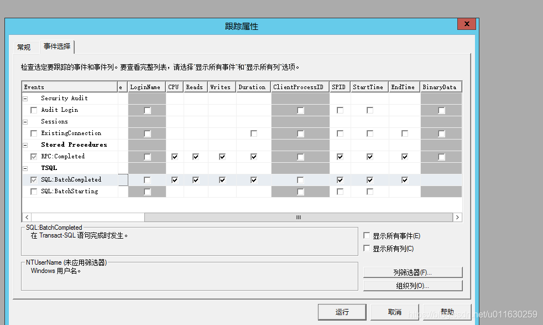Click the 运行 button
Screen dimensions: 543x325
[342, 312]
